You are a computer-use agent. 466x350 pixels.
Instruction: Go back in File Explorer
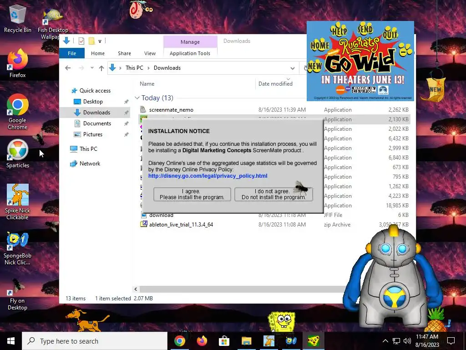(x=68, y=68)
